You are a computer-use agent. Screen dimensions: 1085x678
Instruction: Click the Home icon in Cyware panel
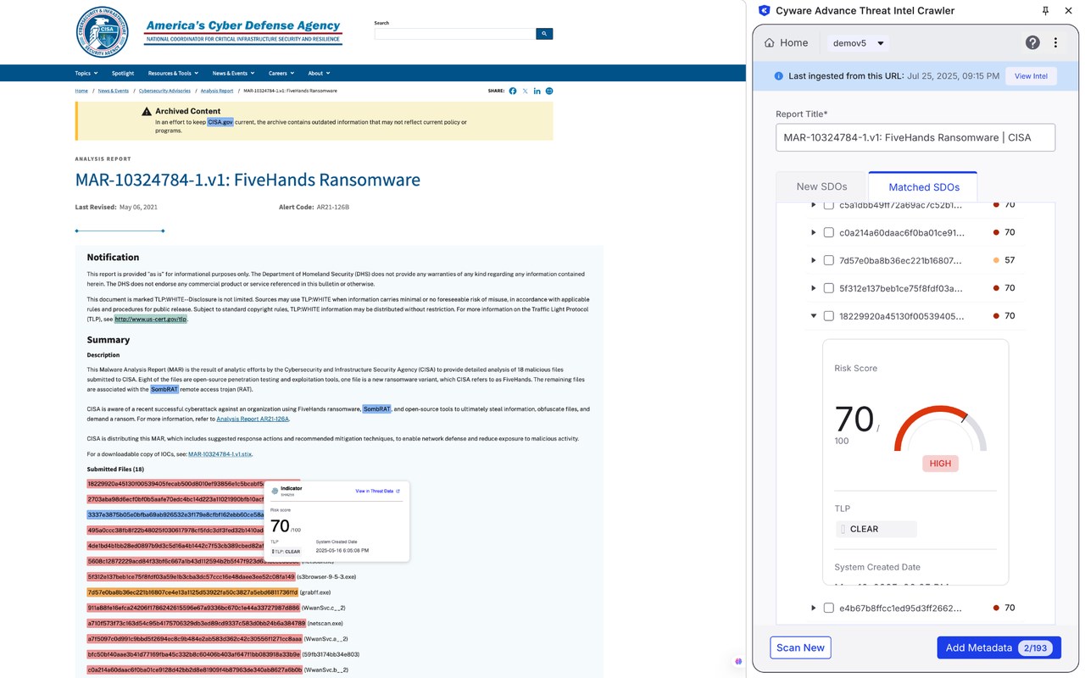[x=770, y=42]
